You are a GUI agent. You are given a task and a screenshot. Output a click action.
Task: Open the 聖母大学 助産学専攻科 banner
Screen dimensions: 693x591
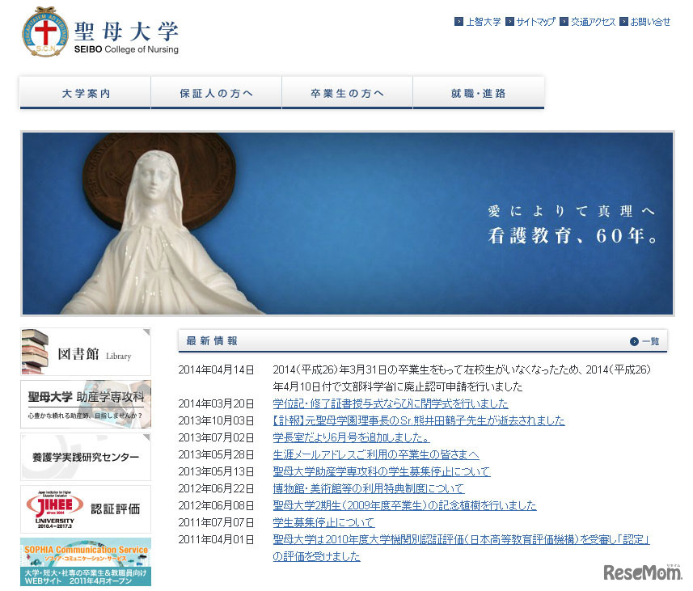pos(86,404)
